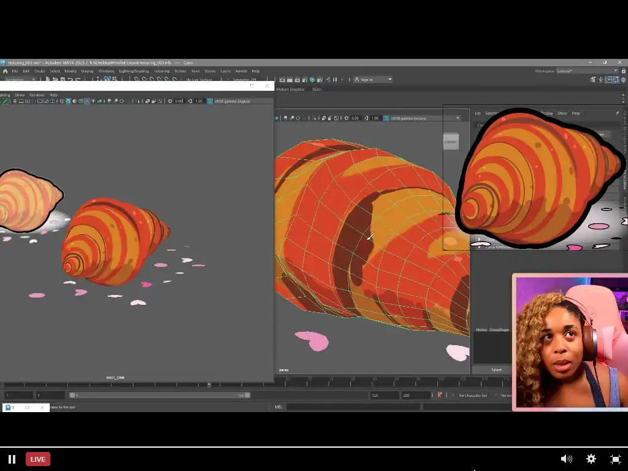
Task: Open the Lighting/Shading menu
Action: [134, 71]
